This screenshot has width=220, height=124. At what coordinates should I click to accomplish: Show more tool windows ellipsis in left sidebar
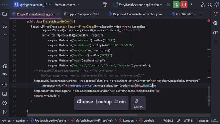click(4, 35)
